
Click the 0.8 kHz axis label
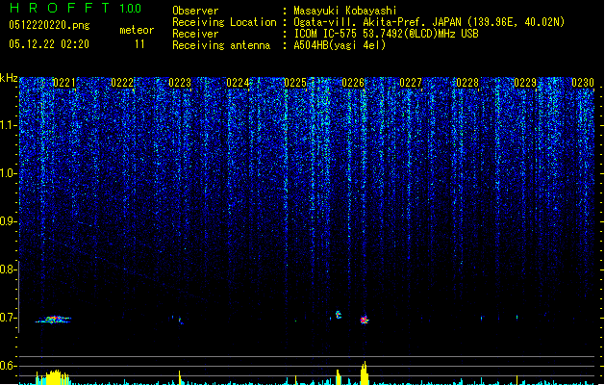[x=9, y=269]
